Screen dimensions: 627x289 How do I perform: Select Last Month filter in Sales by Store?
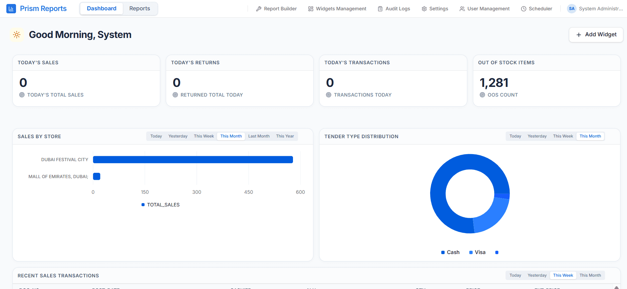click(259, 136)
